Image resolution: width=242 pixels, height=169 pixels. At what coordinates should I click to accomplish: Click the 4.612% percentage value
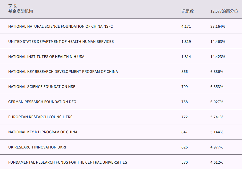click(217, 162)
